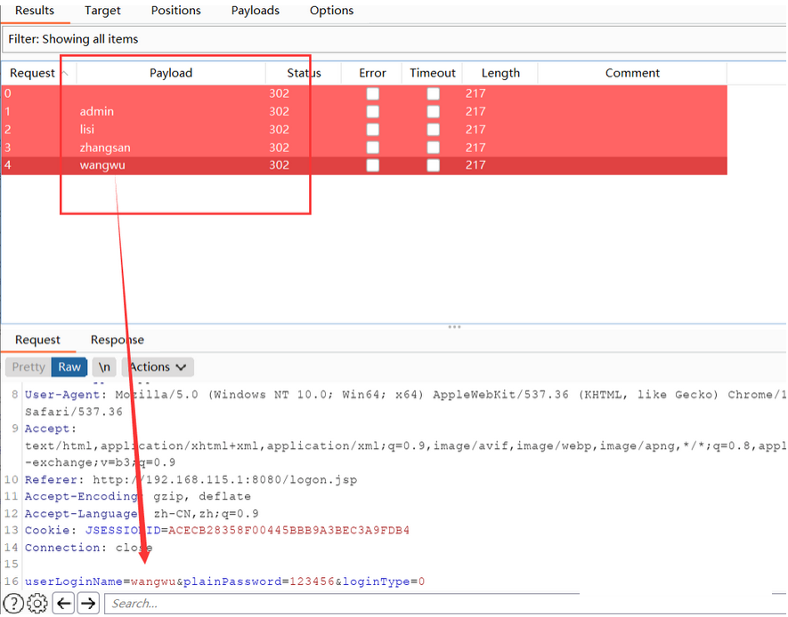
Task: Open the Positions tab
Action: coord(176,11)
